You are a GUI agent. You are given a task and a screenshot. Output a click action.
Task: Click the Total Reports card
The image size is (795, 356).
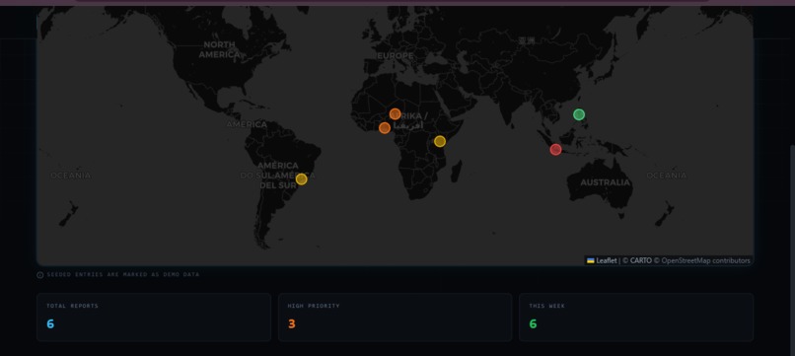(x=154, y=317)
